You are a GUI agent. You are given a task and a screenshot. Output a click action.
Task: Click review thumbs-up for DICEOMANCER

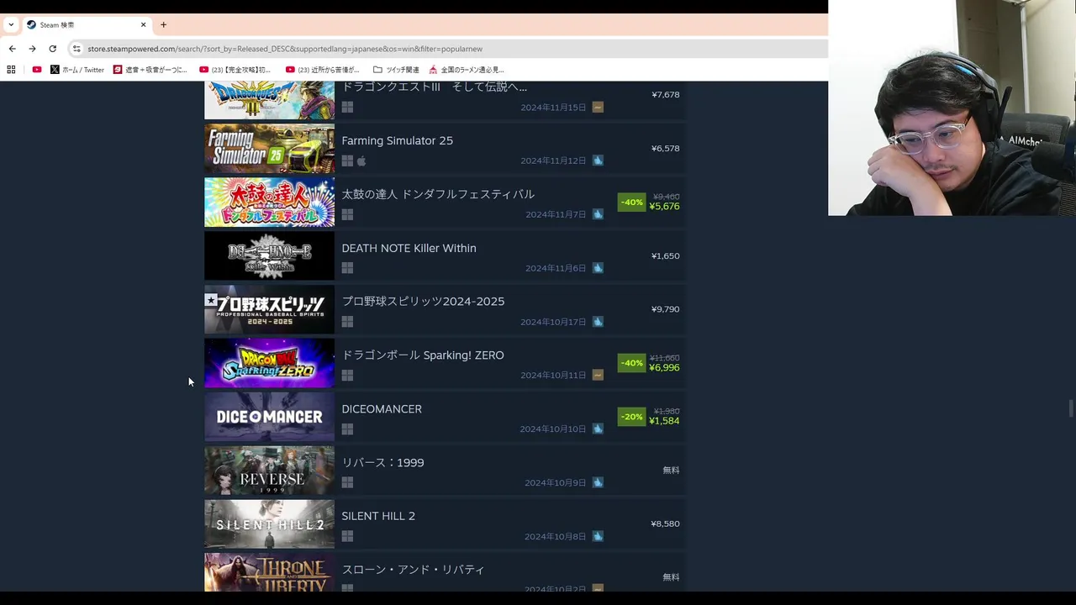598,429
